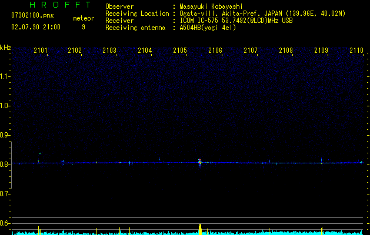Select observer name Masayuki Kobayashi
Viewport: 370px width, 235px height.
tap(211, 6)
